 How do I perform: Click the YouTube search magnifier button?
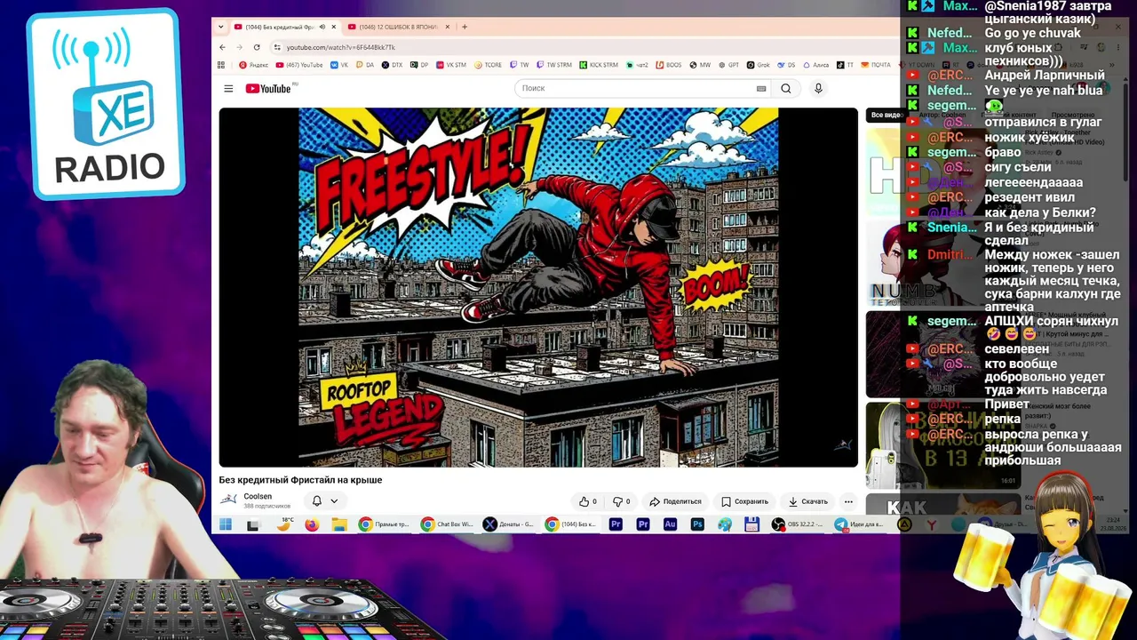coord(786,89)
